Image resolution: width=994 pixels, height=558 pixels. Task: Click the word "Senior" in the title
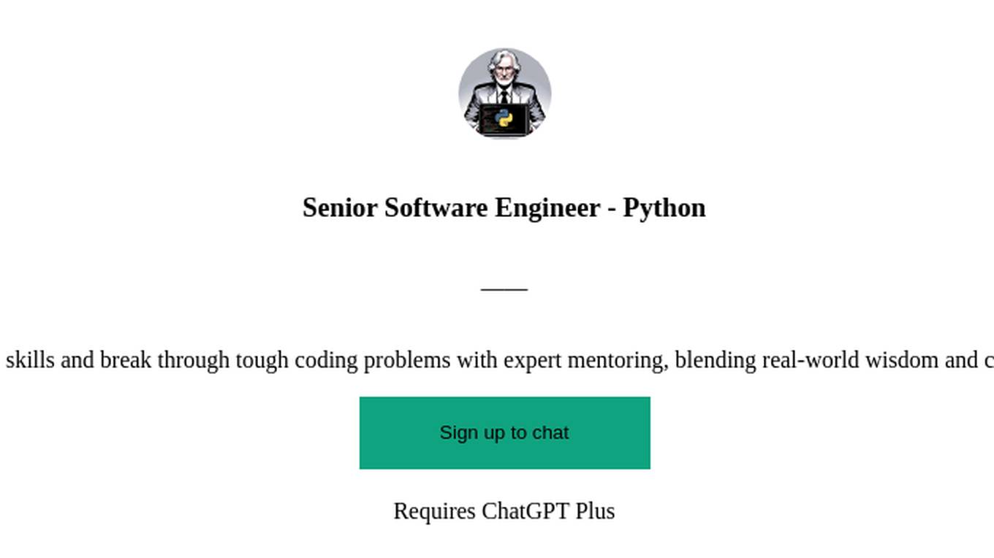tap(341, 207)
